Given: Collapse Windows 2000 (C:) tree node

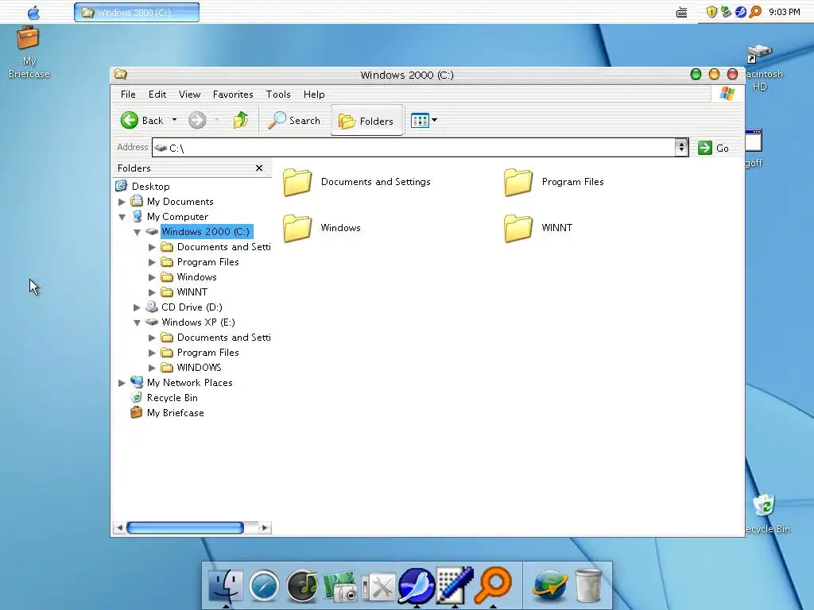Looking at the screenshot, I should [x=137, y=232].
